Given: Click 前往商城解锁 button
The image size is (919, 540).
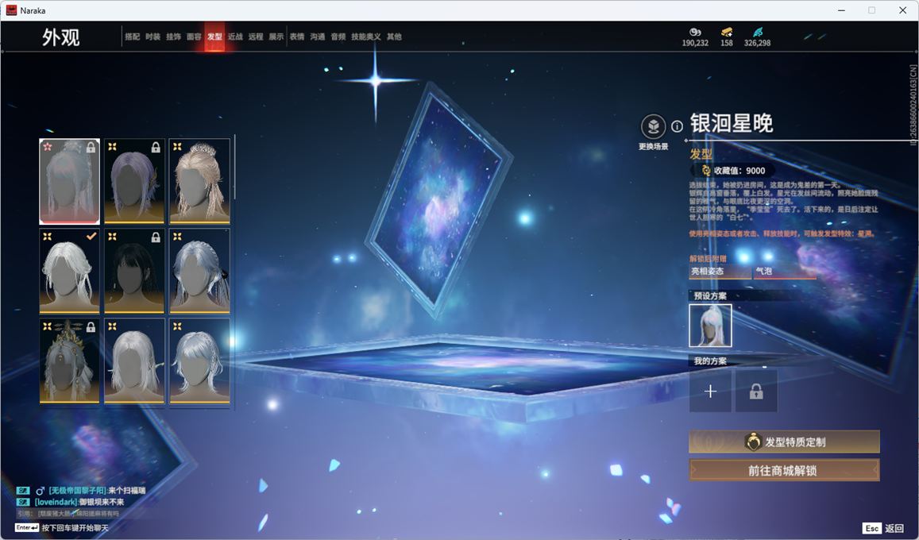Looking at the screenshot, I should coord(784,470).
